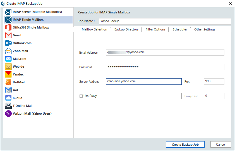
Task: Click the HotMail orange icon
Action: pyautogui.click(x=8, y=82)
